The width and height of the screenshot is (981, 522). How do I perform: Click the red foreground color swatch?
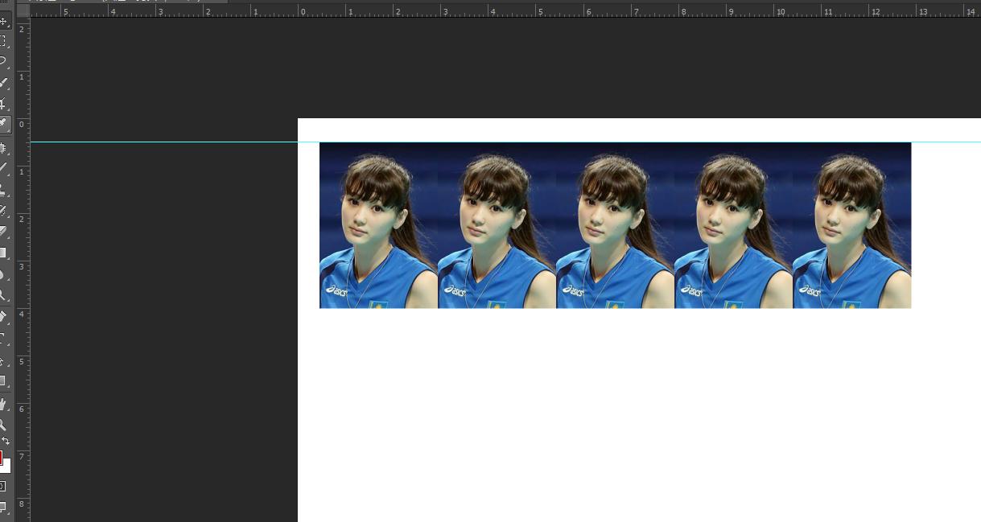[1, 458]
